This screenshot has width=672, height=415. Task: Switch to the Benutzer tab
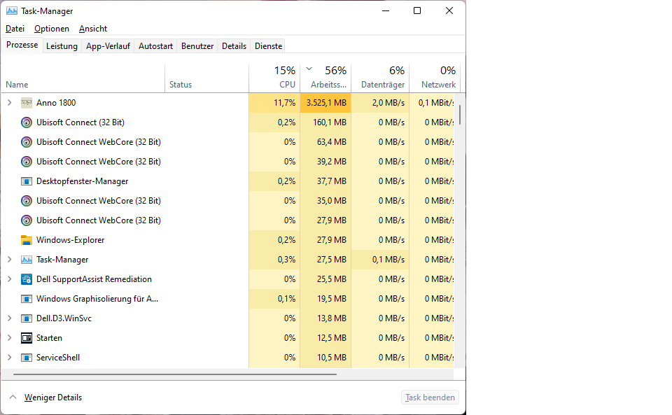coord(197,46)
